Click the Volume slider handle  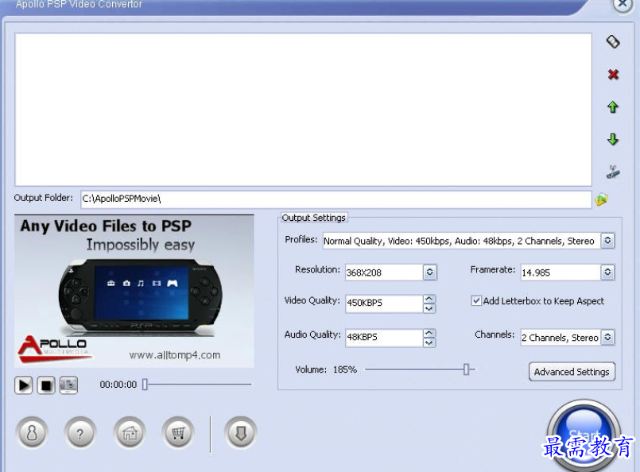[x=466, y=369]
